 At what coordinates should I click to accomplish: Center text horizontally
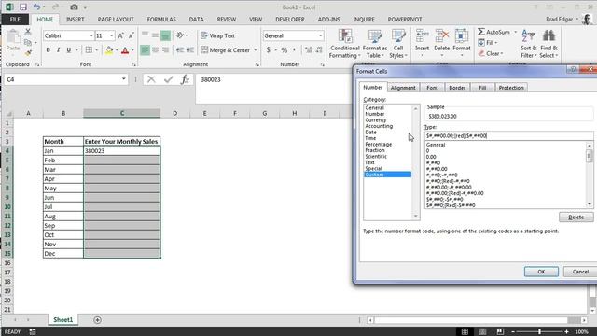pos(156,49)
